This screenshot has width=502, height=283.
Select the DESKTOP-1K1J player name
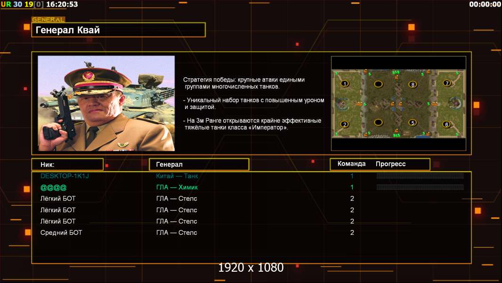pyautogui.click(x=65, y=176)
